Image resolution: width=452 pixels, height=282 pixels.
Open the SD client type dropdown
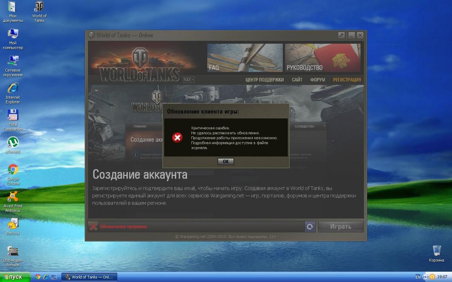coord(189,80)
